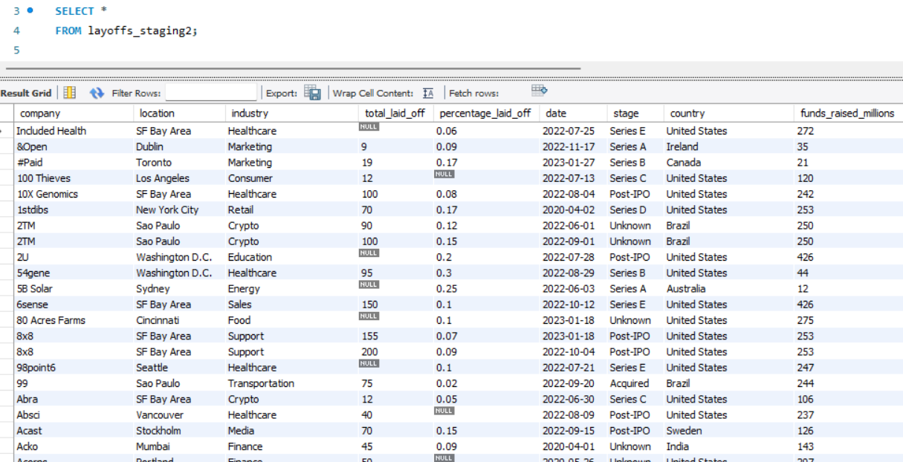Select the '2U' company cell
The height and width of the screenshot is (462, 903).
coord(74,257)
